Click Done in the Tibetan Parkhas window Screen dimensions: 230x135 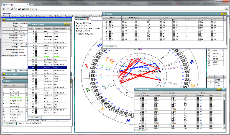(x=35, y=117)
